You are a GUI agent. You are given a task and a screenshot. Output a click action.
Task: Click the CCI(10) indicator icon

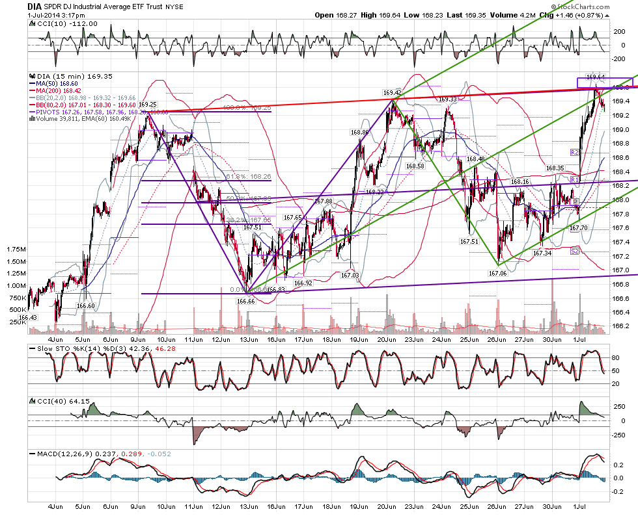[33, 23]
